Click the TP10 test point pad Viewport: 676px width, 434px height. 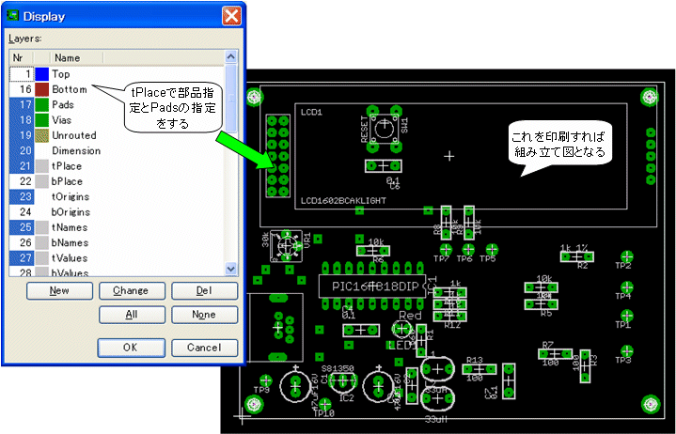[324, 405]
